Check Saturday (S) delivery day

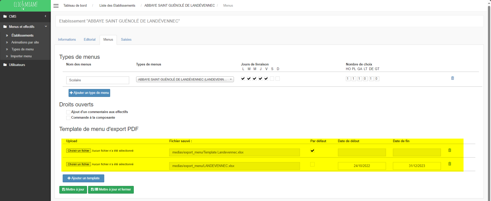(x=272, y=79)
